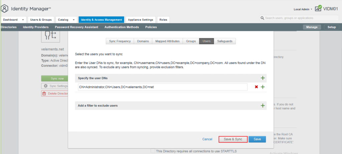Click the Sync Settings gear icon

(x=46, y=86)
